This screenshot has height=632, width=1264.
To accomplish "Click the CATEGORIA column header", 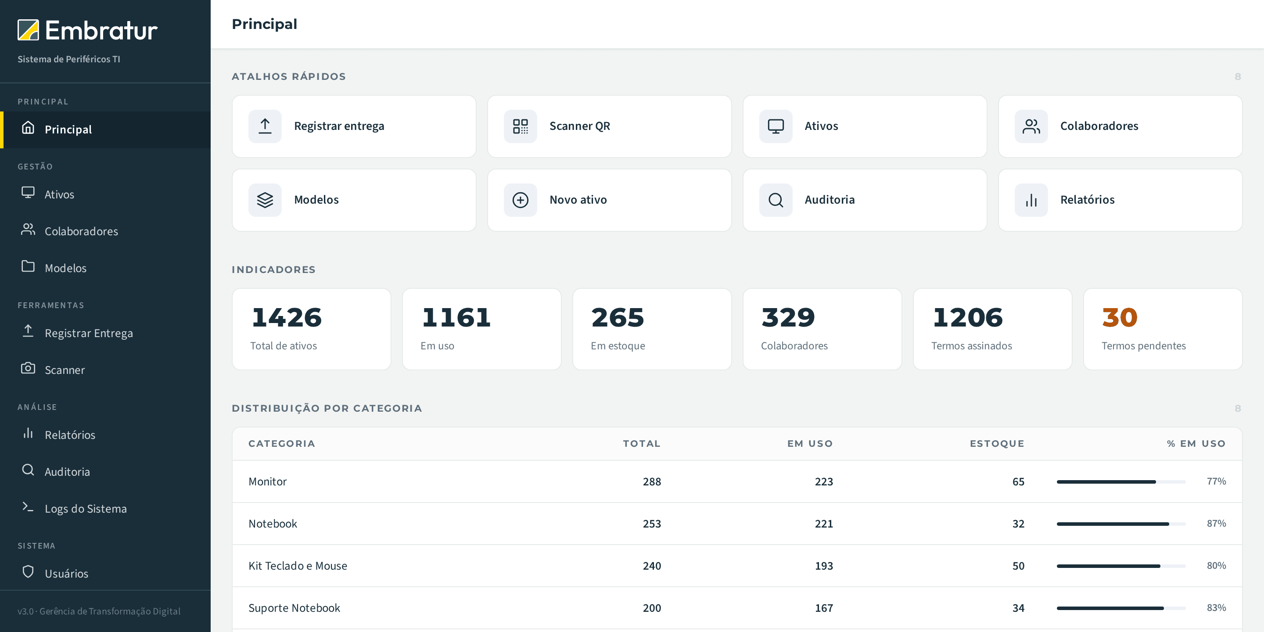I will (282, 444).
